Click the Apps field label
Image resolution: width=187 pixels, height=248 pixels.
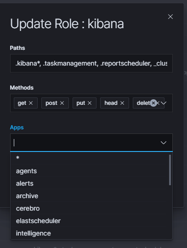[x=17, y=127]
